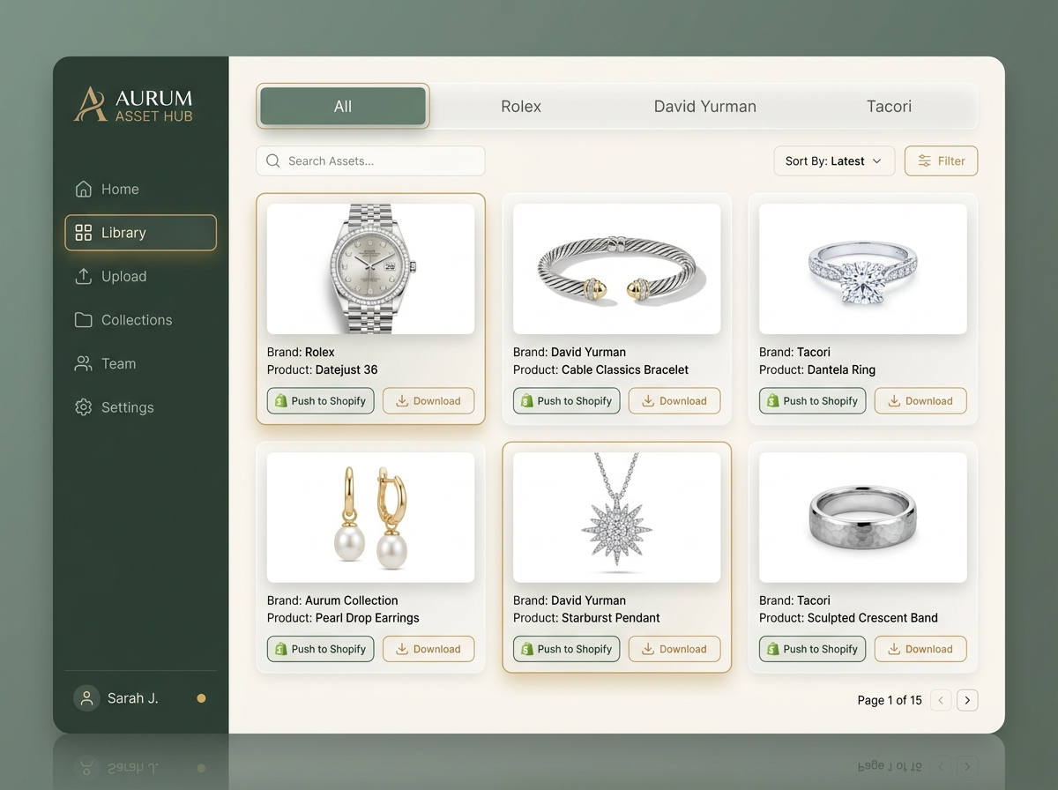Image resolution: width=1058 pixels, height=790 pixels.
Task: Open the starburst pendant thumbnail
Action: click(616, 518)
